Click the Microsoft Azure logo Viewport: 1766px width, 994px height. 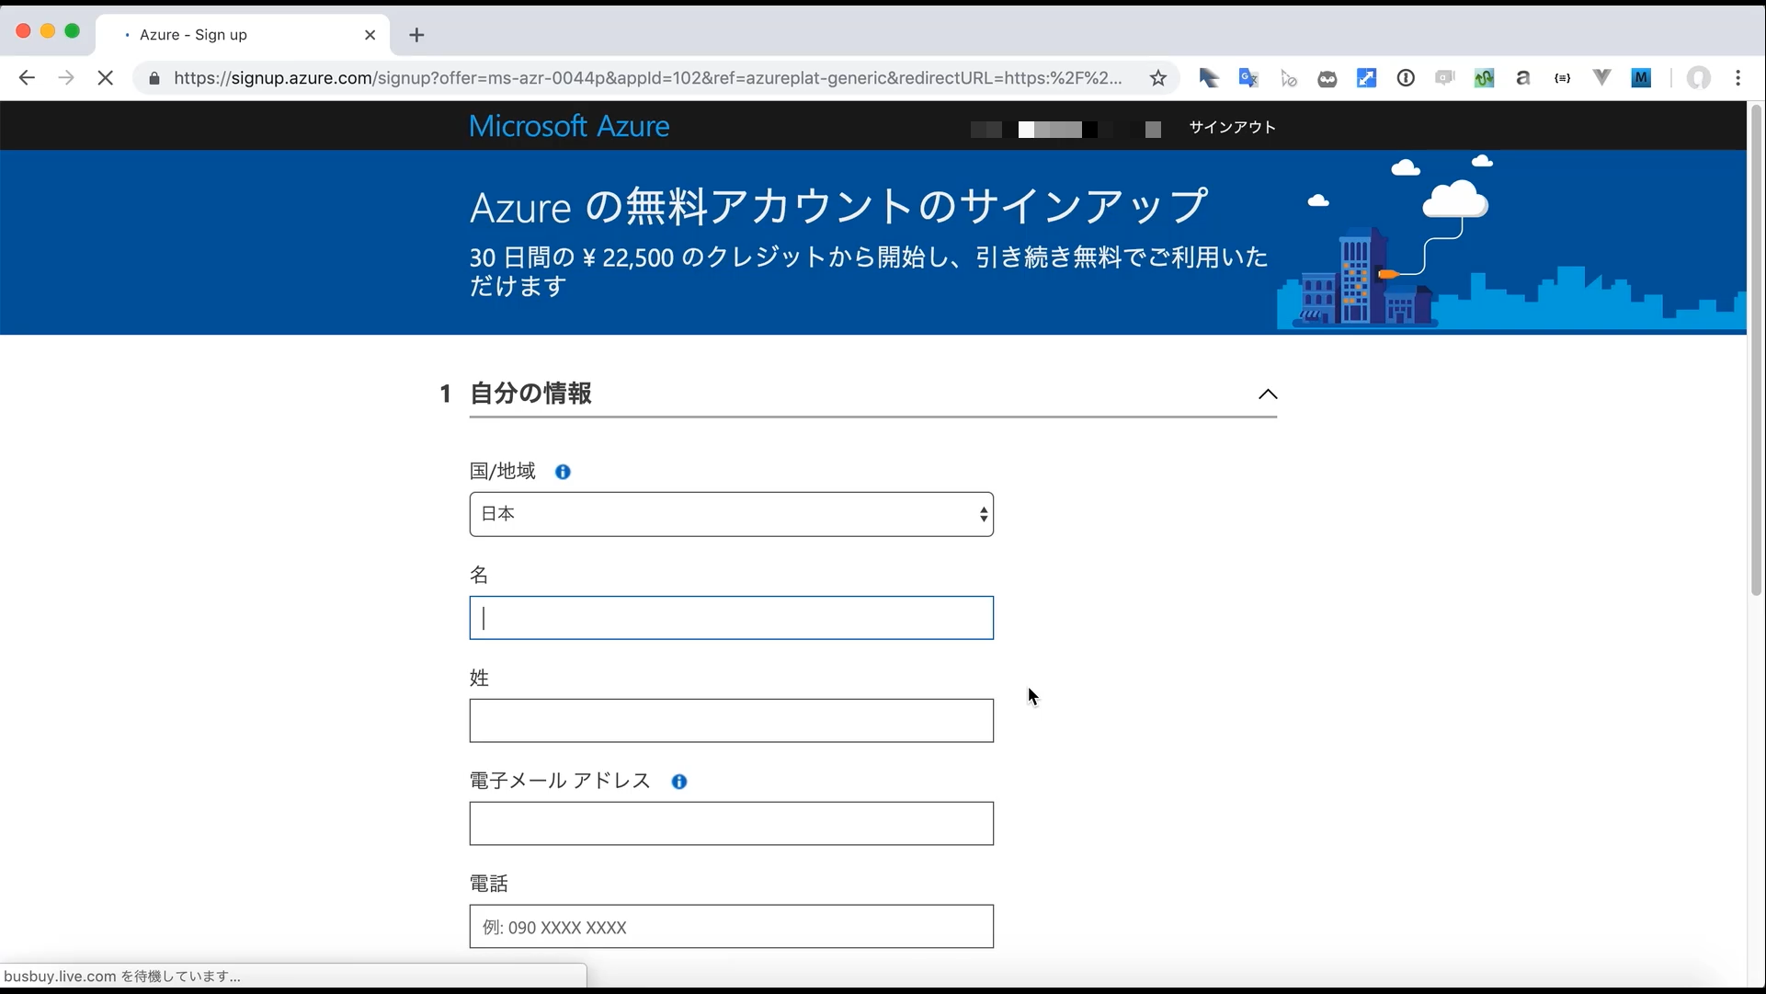[x=569, y=126]
